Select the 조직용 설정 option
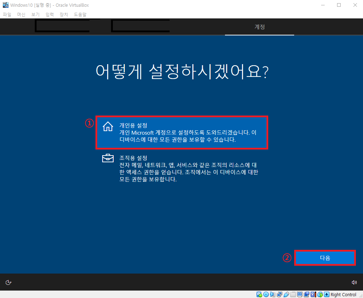 click(x=182, y=168)
